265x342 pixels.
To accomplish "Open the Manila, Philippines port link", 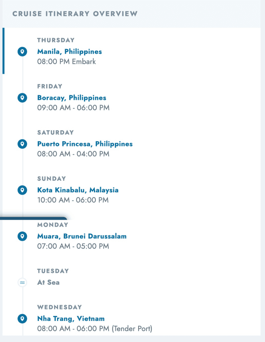I will coord(69,52).
